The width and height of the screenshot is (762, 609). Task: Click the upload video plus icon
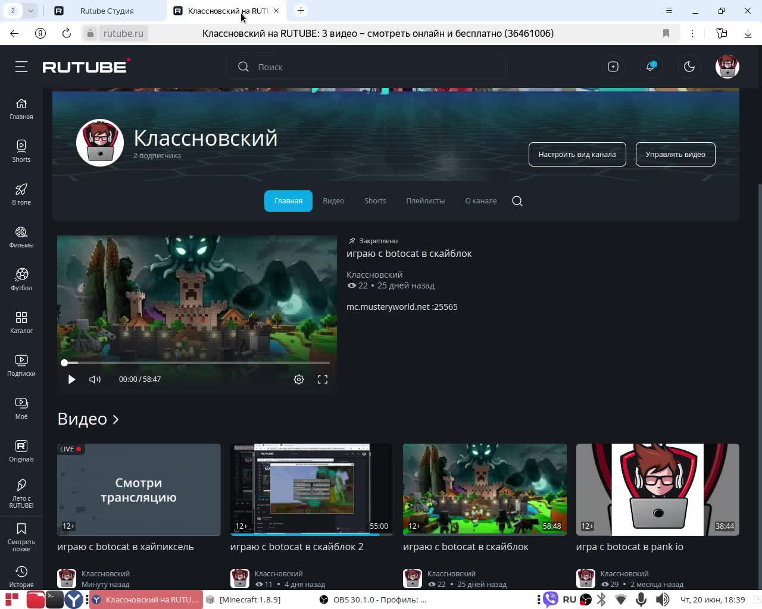613,67
